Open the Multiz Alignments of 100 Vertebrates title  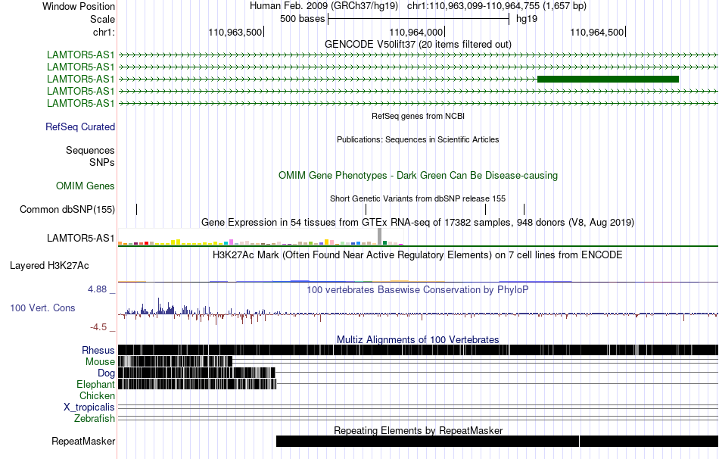click(x=418, y=339)
